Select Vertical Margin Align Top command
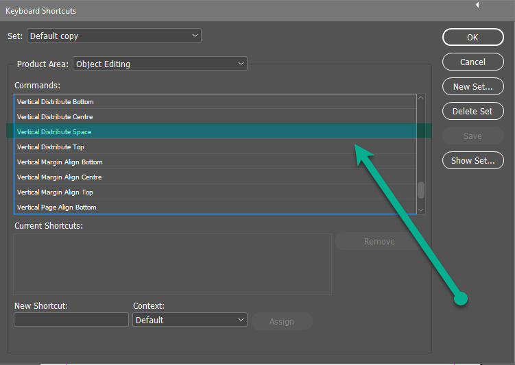 tap(55, 192)
